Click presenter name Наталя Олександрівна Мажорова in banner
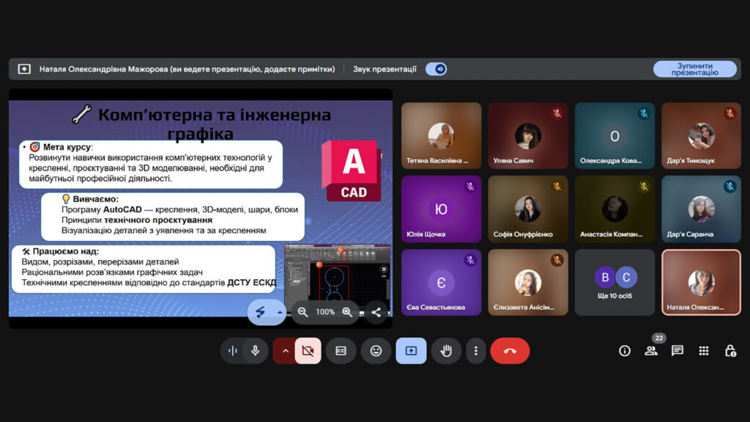 click(103, 69)
